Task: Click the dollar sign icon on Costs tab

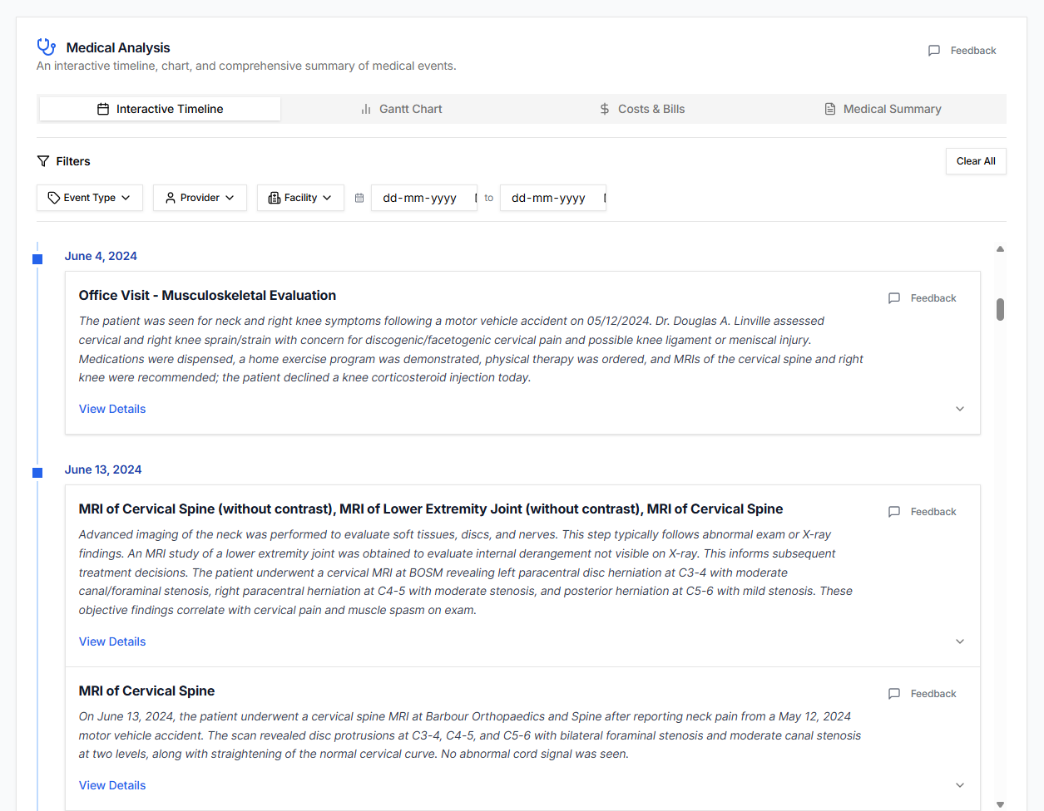Action: 605,109
